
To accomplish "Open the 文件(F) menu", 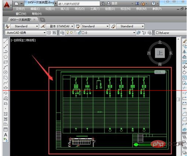I will point(20,9).
